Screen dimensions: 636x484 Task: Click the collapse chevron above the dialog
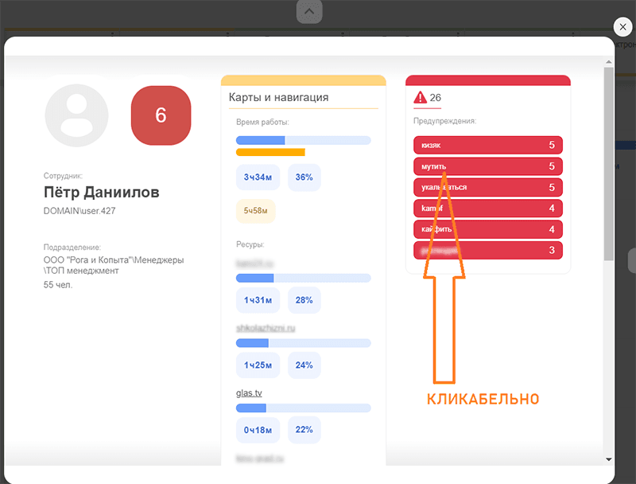309,11
